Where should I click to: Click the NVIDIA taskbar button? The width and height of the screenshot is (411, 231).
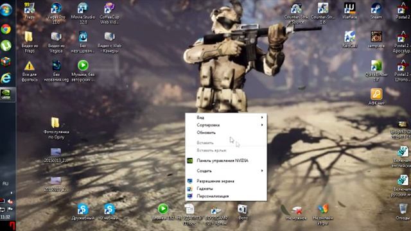[6, 94]
